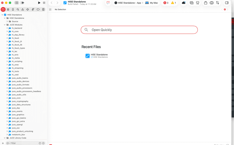234x145 pixels.
Task: Go forward in editor history
Action: 57,3
